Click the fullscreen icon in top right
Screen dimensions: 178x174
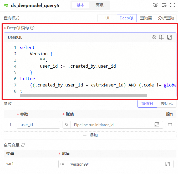(x=172, y=5)
